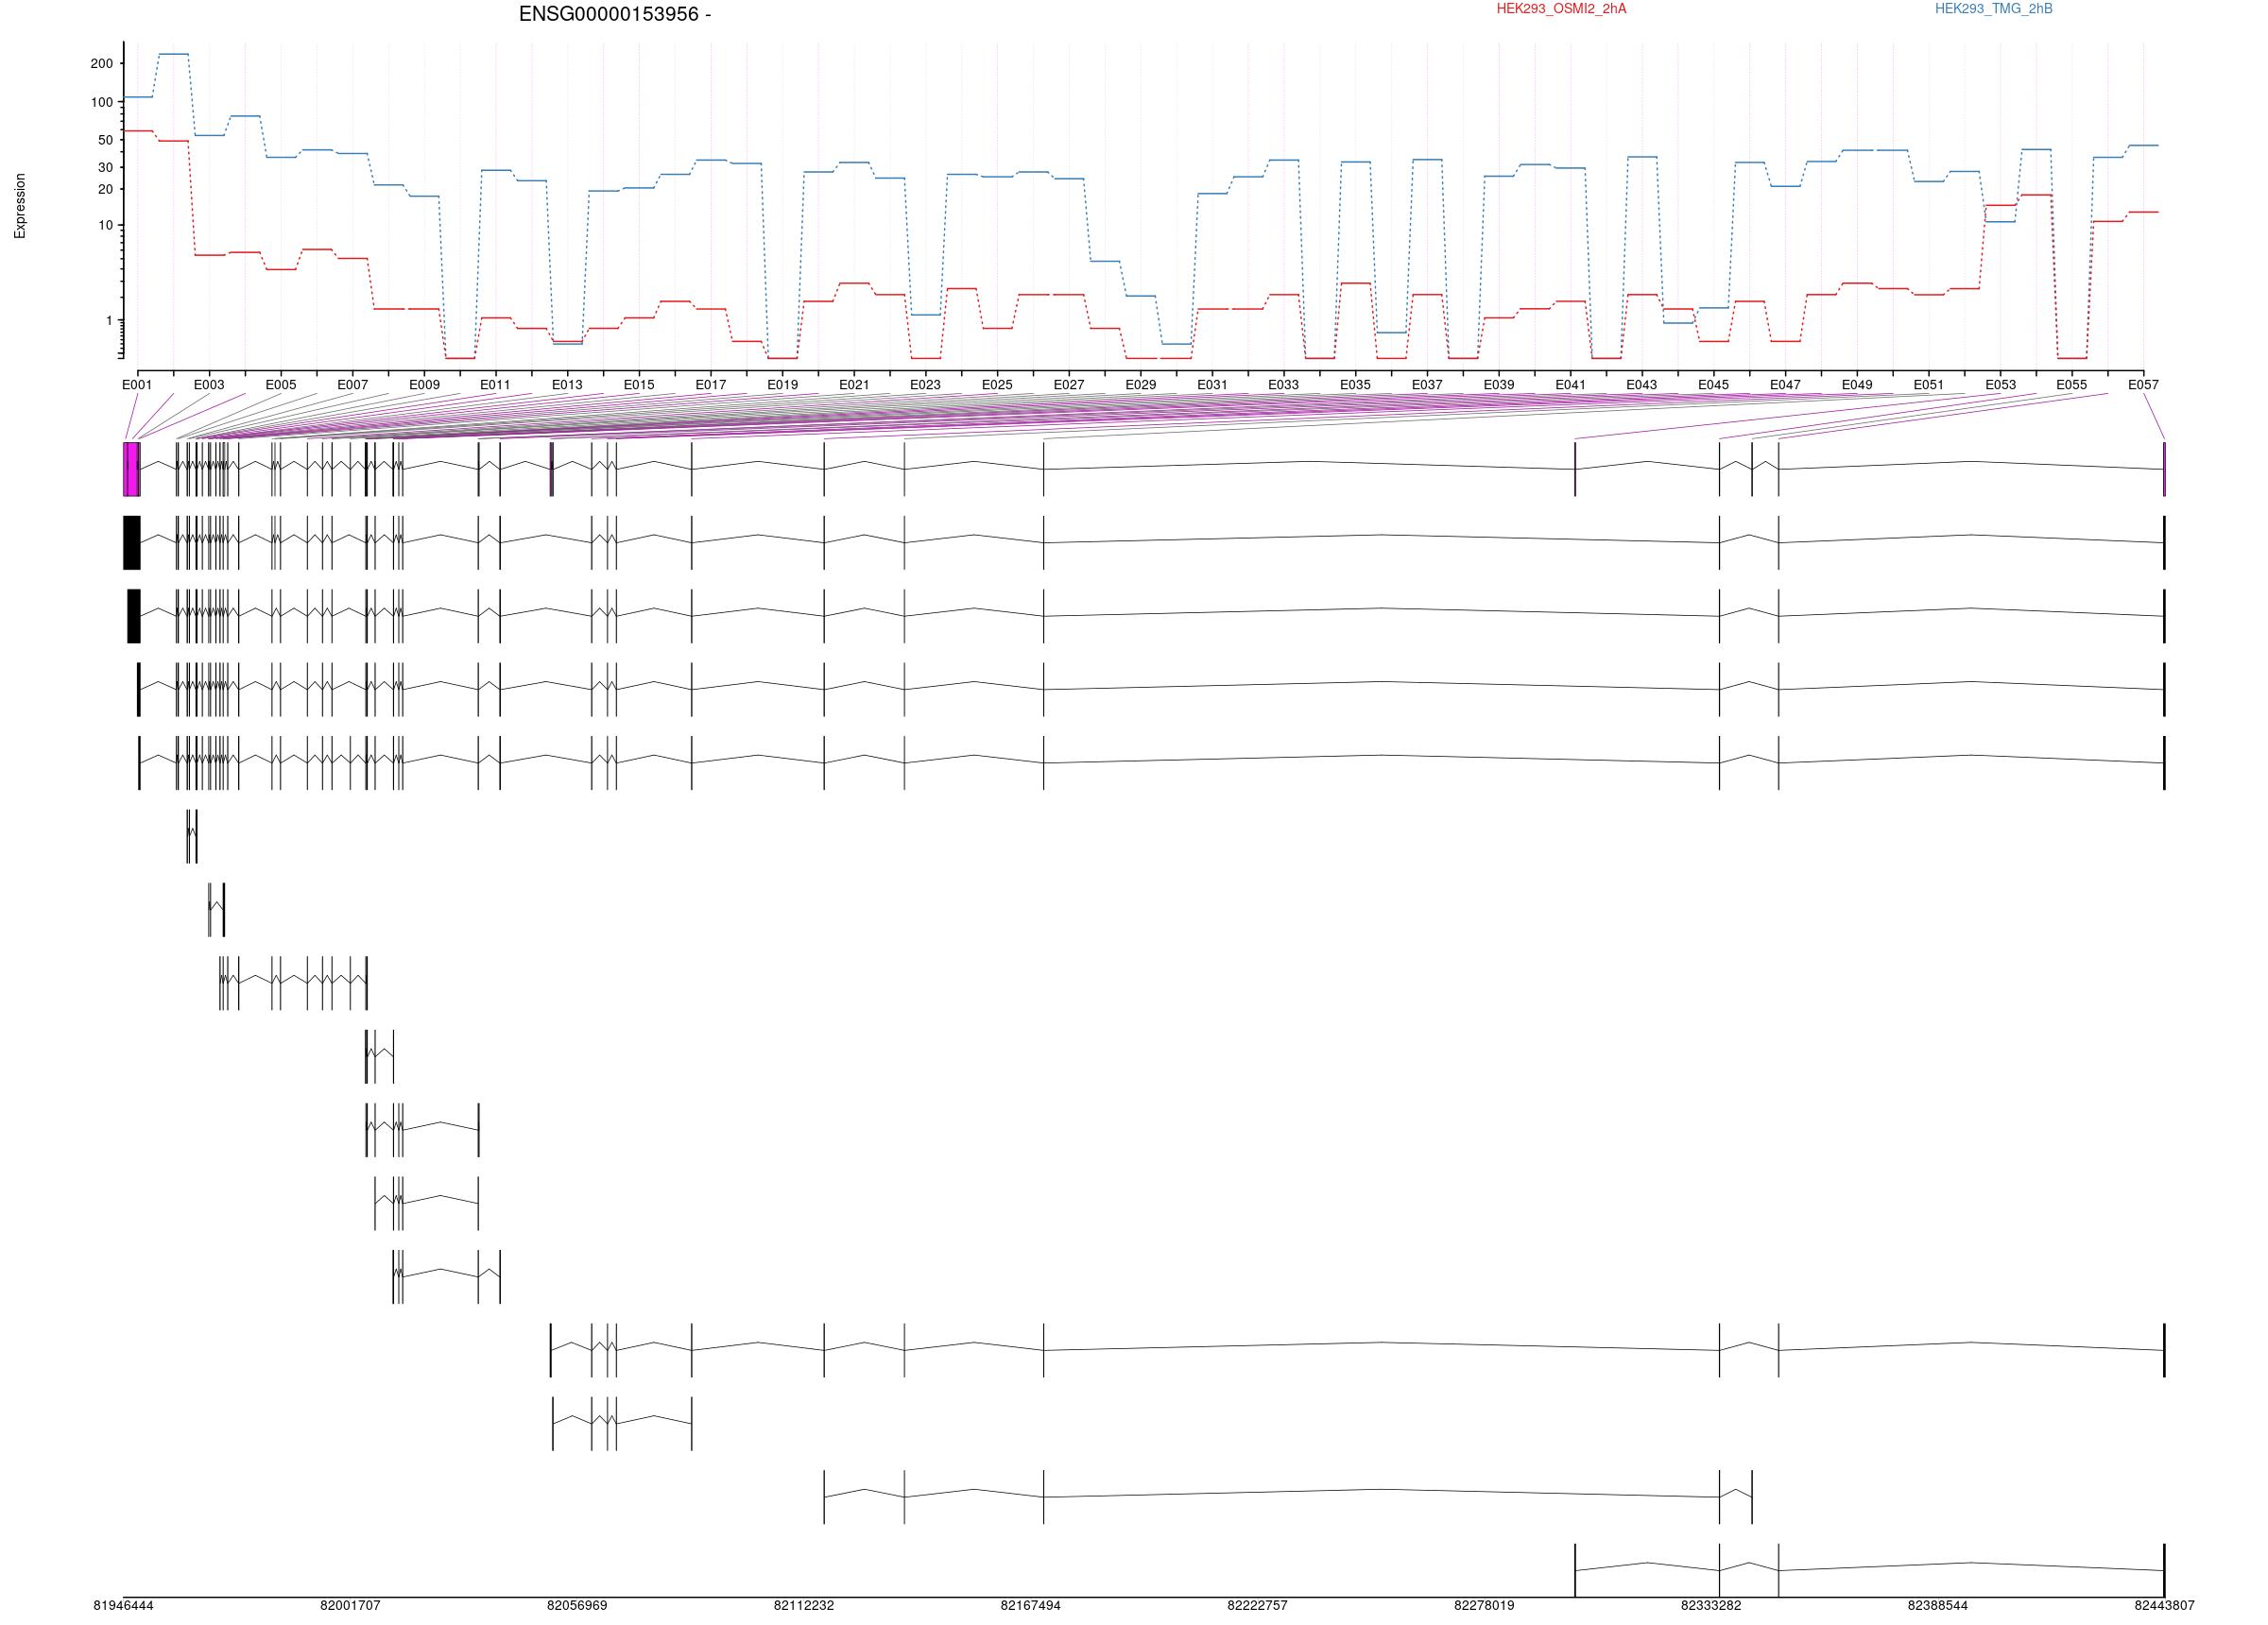
Task: Click exon label E031
Action: 1212,385
